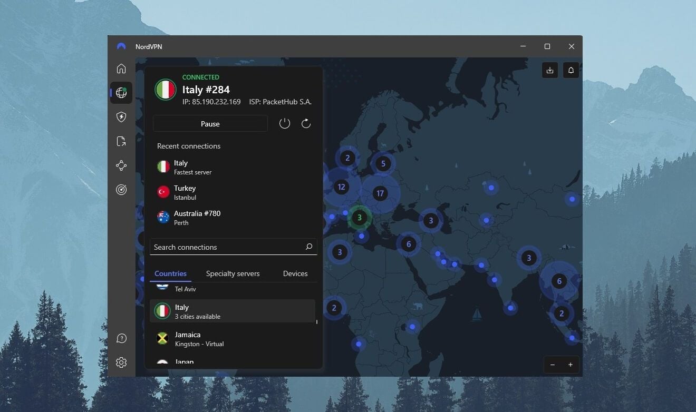
Task: Switch to the Countries tab
Action: coord(170,273)
